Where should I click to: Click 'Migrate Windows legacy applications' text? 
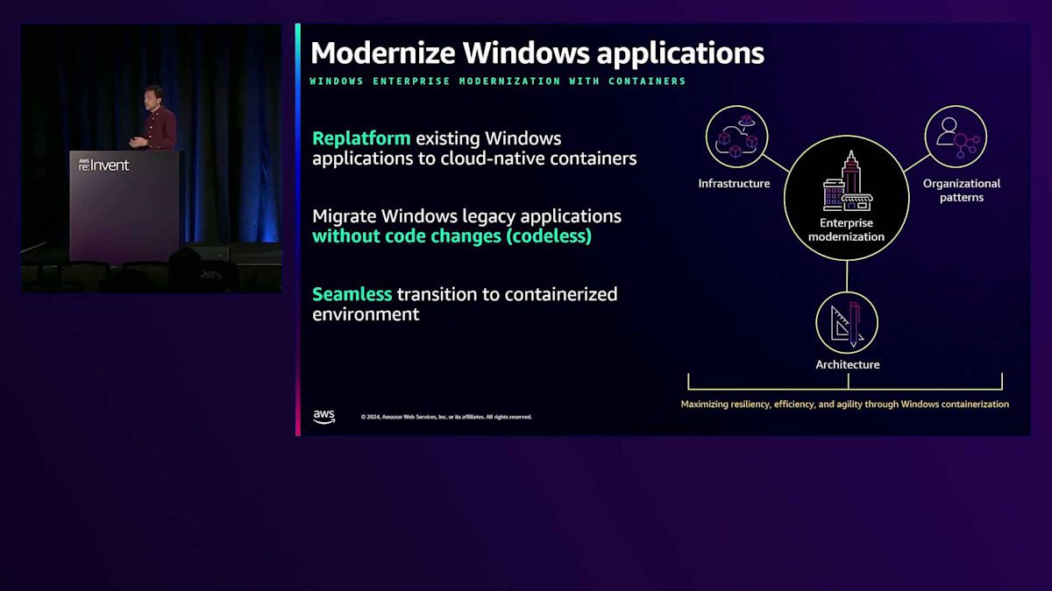click(x=467, y=216)
